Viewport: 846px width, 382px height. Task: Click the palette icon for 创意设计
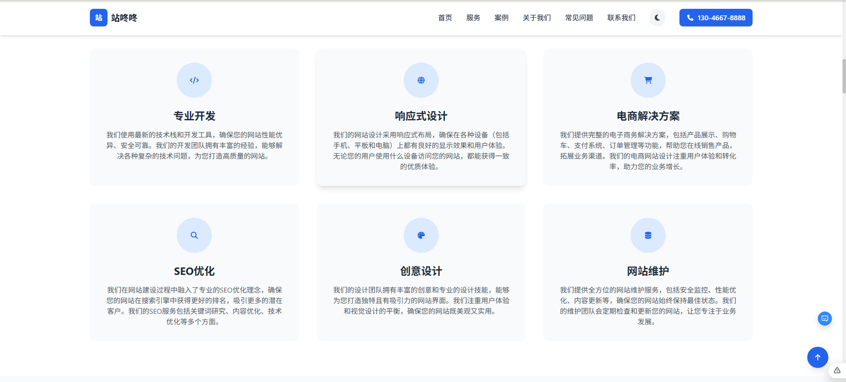(x=421, y=235)
